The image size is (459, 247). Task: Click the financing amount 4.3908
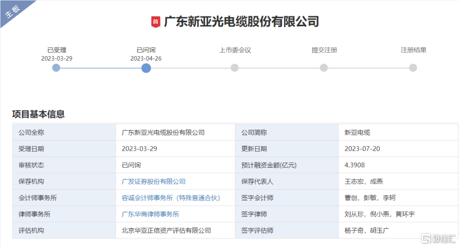354,165
